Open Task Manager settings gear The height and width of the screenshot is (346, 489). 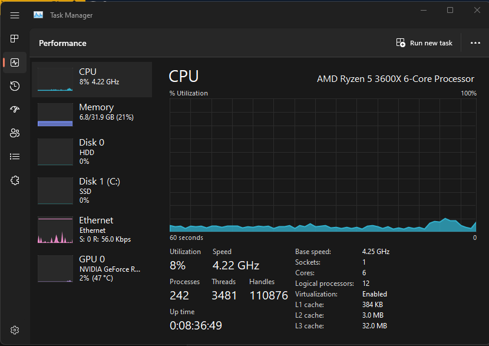15,330
